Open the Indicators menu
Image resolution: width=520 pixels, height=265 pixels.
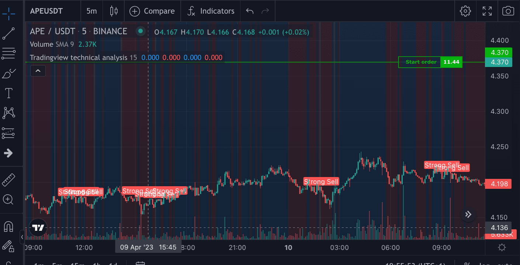[x=210, y=11]
